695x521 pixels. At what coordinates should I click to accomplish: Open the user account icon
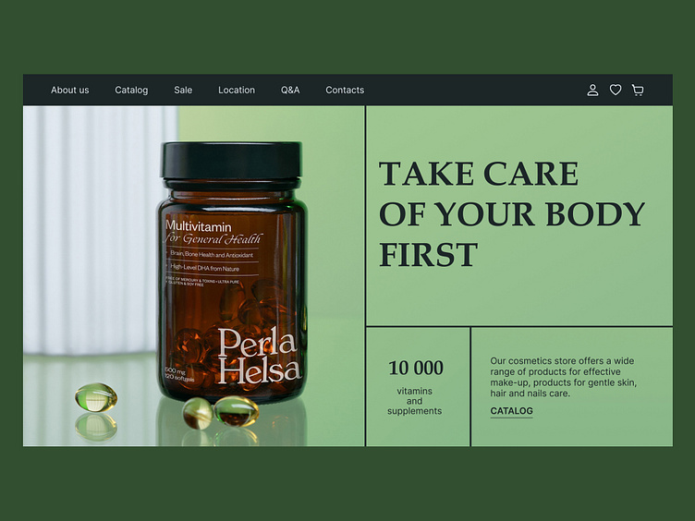tap(592, 91)
